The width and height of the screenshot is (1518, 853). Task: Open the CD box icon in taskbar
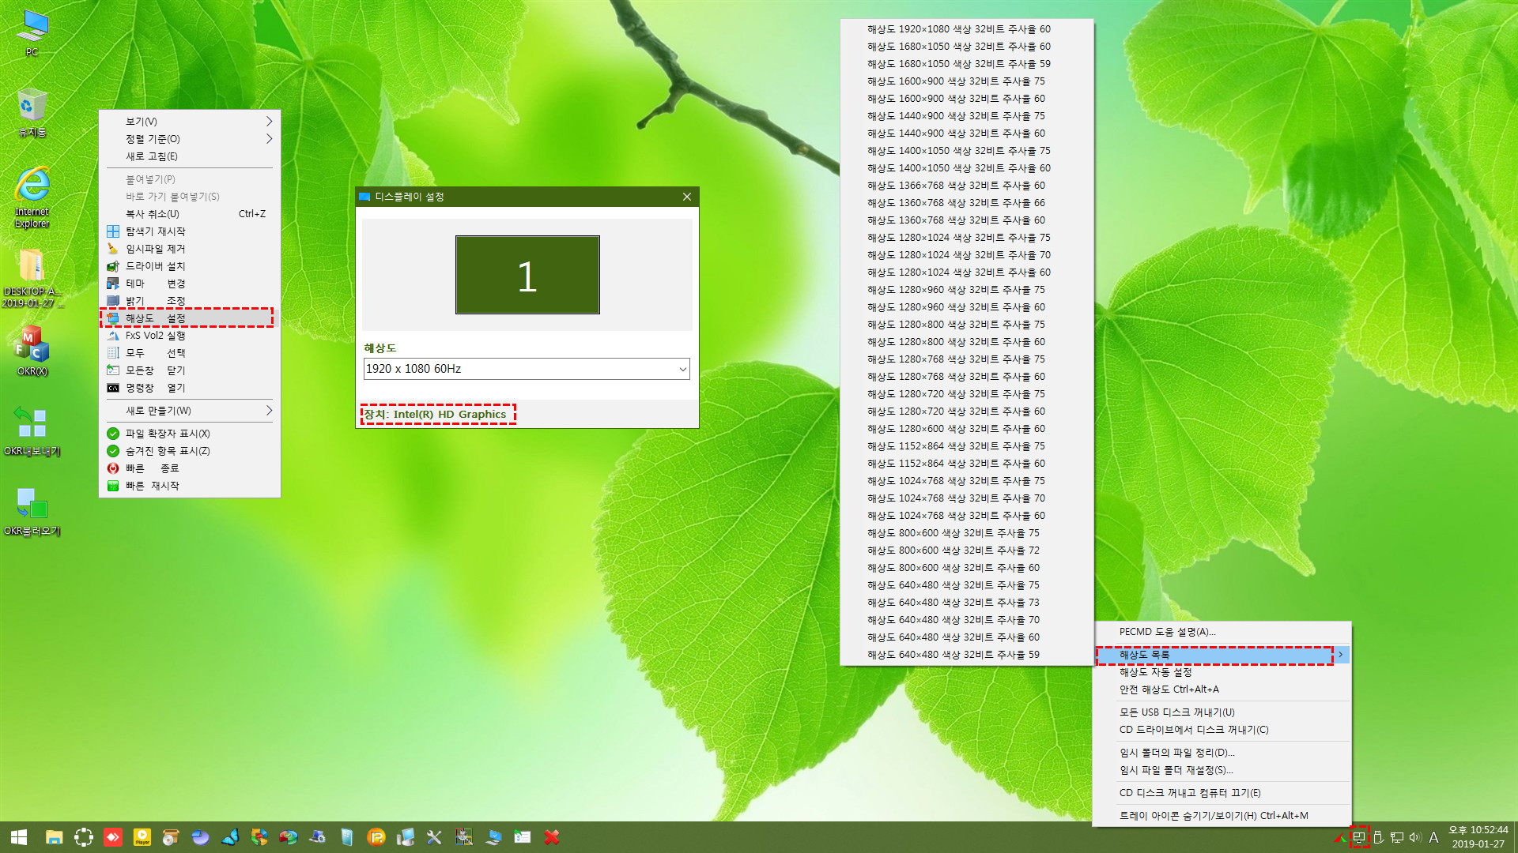pyautogui.click(x=171, y=837)
